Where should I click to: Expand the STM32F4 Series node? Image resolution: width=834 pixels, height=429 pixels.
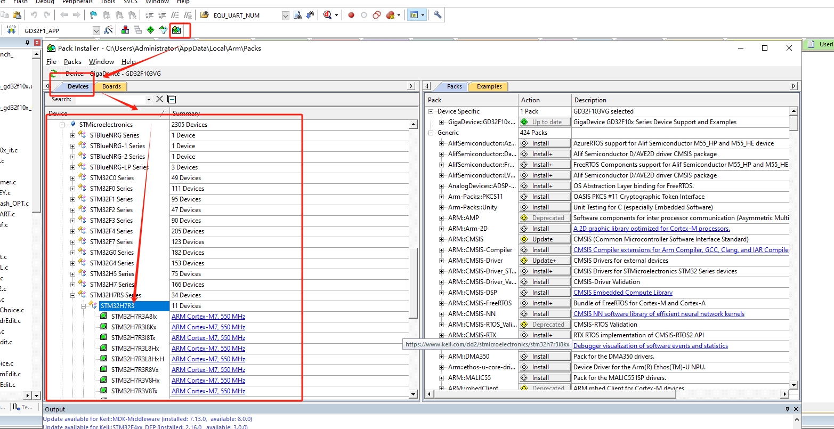pos(73,231)
